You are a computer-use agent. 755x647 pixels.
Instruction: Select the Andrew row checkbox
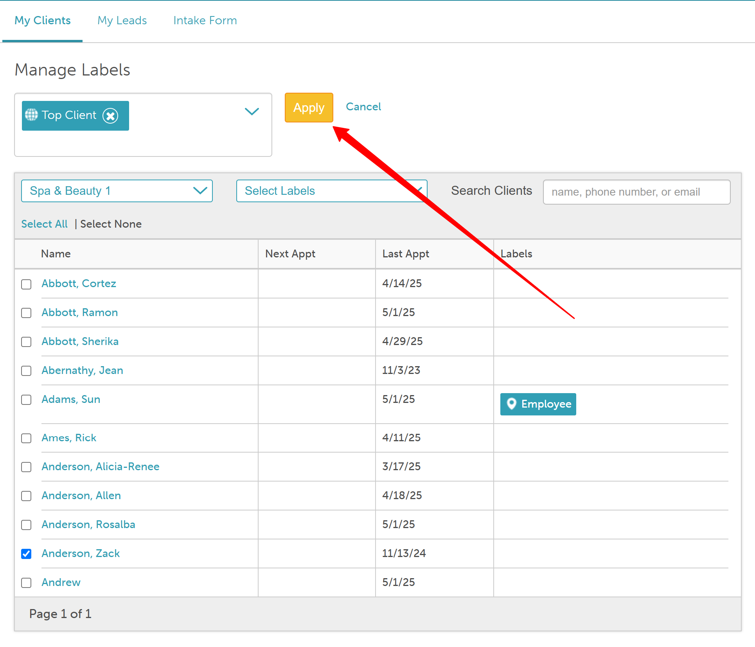(x=26, y=583)
